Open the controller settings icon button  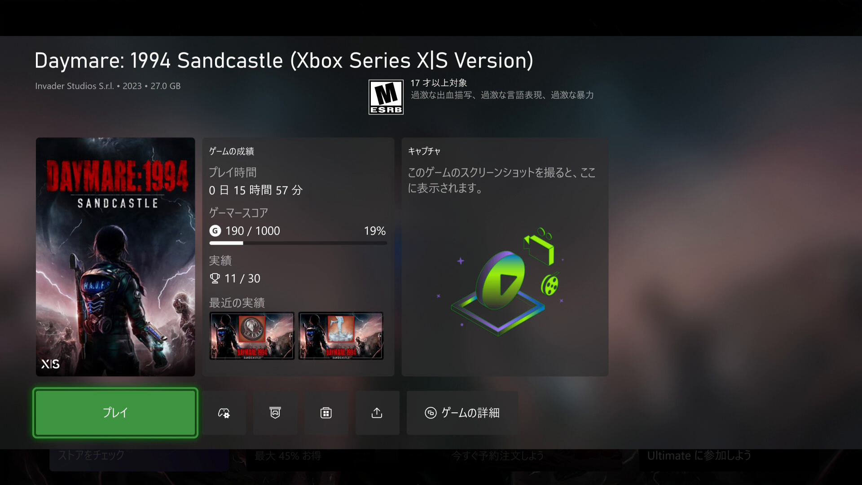(x=224, y=413)
